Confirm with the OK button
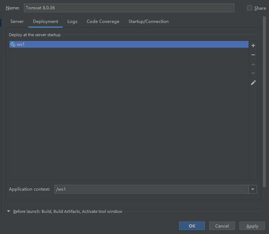The height and width of the screenshot is (234, 269). 192,226
